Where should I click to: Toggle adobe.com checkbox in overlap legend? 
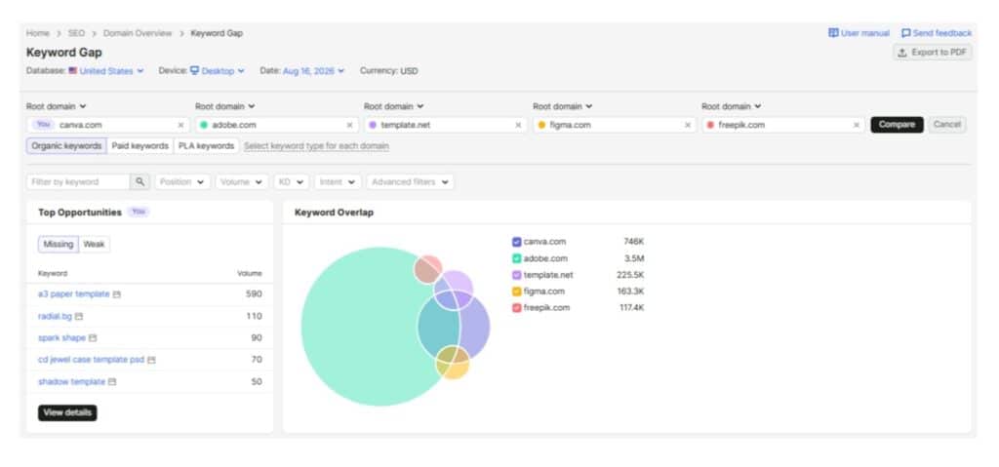[517, 258]
